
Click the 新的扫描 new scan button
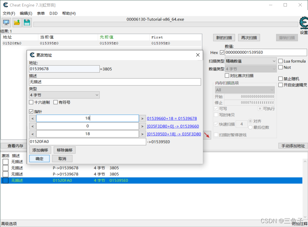point(224,38)
